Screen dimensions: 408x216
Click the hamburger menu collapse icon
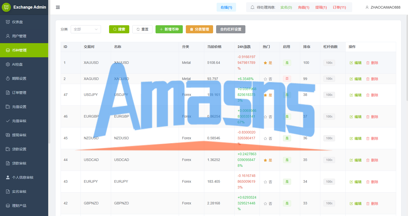coord(58,7)
